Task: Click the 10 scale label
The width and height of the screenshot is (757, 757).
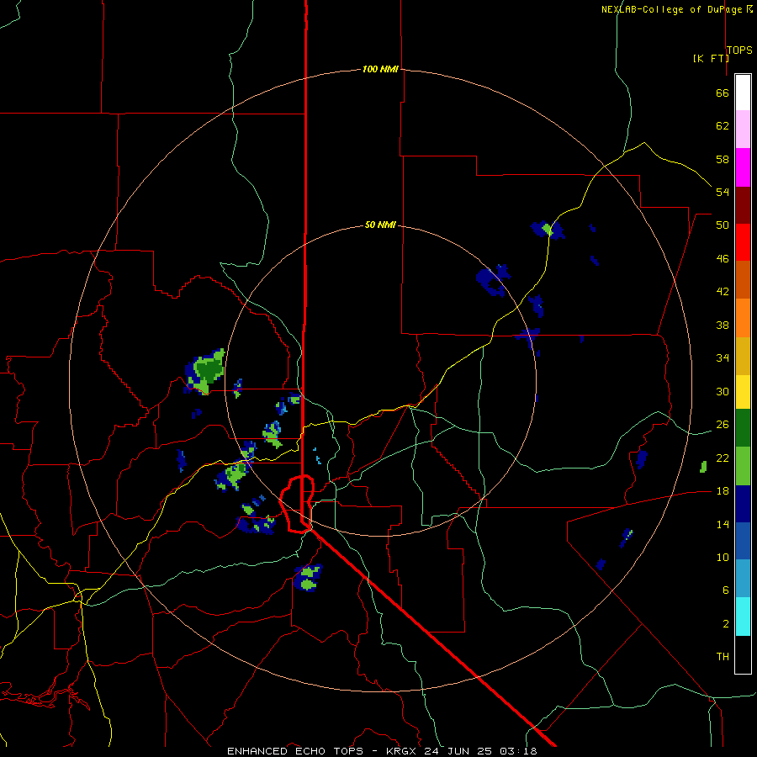Action: pyautogui.click(x=723, y=558)
